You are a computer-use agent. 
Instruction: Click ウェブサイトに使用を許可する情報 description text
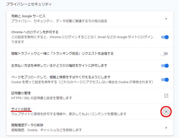[x=69, y=114]
